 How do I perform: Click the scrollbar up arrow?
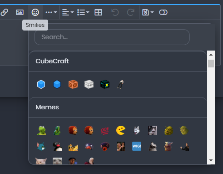[211, 55]
